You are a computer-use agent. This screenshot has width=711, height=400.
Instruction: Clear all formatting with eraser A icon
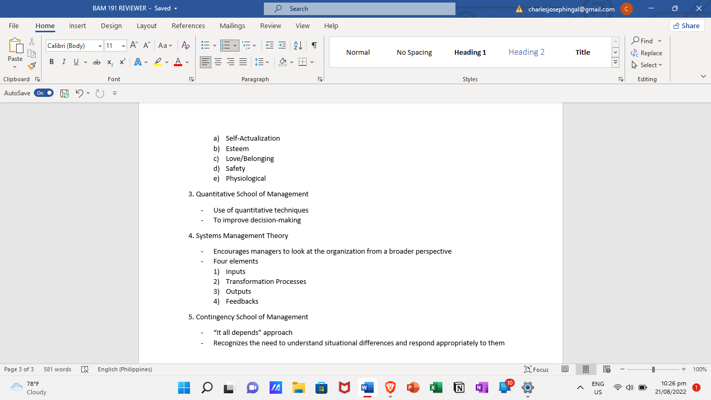pyautogui.click(x=186, y=45)
